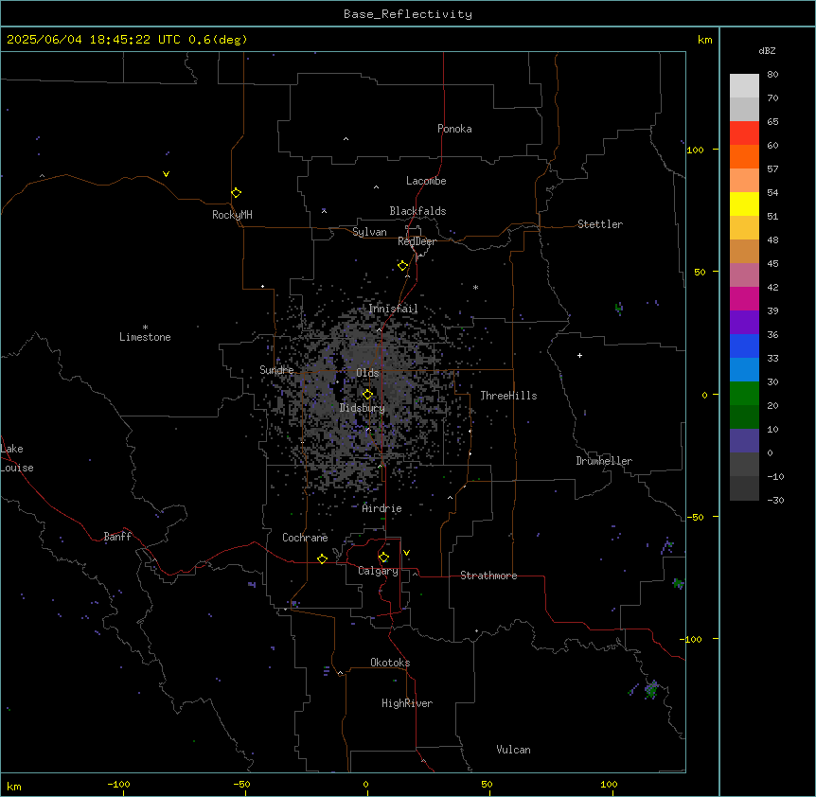This screenshot has width=816, height=797.
Task: Click the asterisk marker above Limestone
Action: [145, 328]
